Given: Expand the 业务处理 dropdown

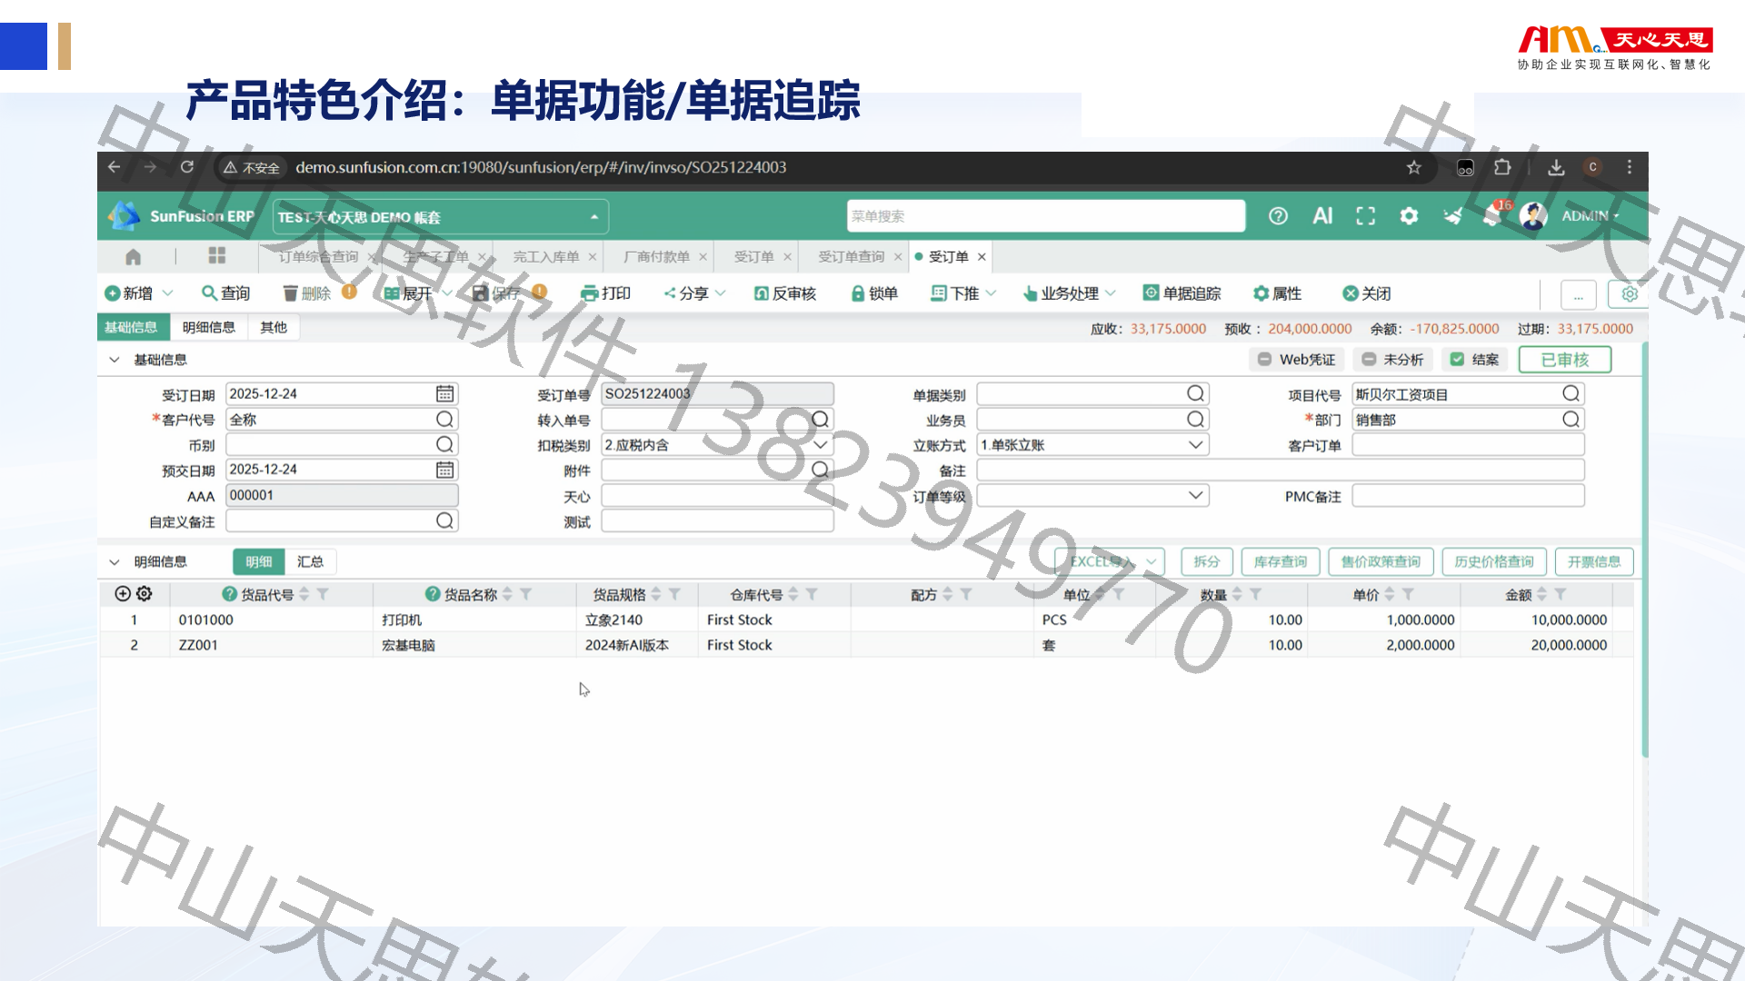Looking at the screenshot, I should click(x=1111, y=293).
